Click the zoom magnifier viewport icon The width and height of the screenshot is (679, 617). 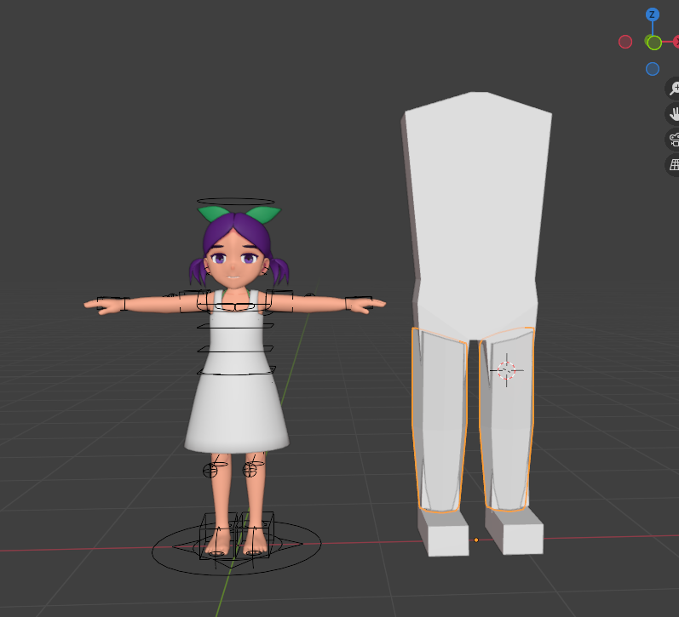pyautogui.click(x=673, y=89)
